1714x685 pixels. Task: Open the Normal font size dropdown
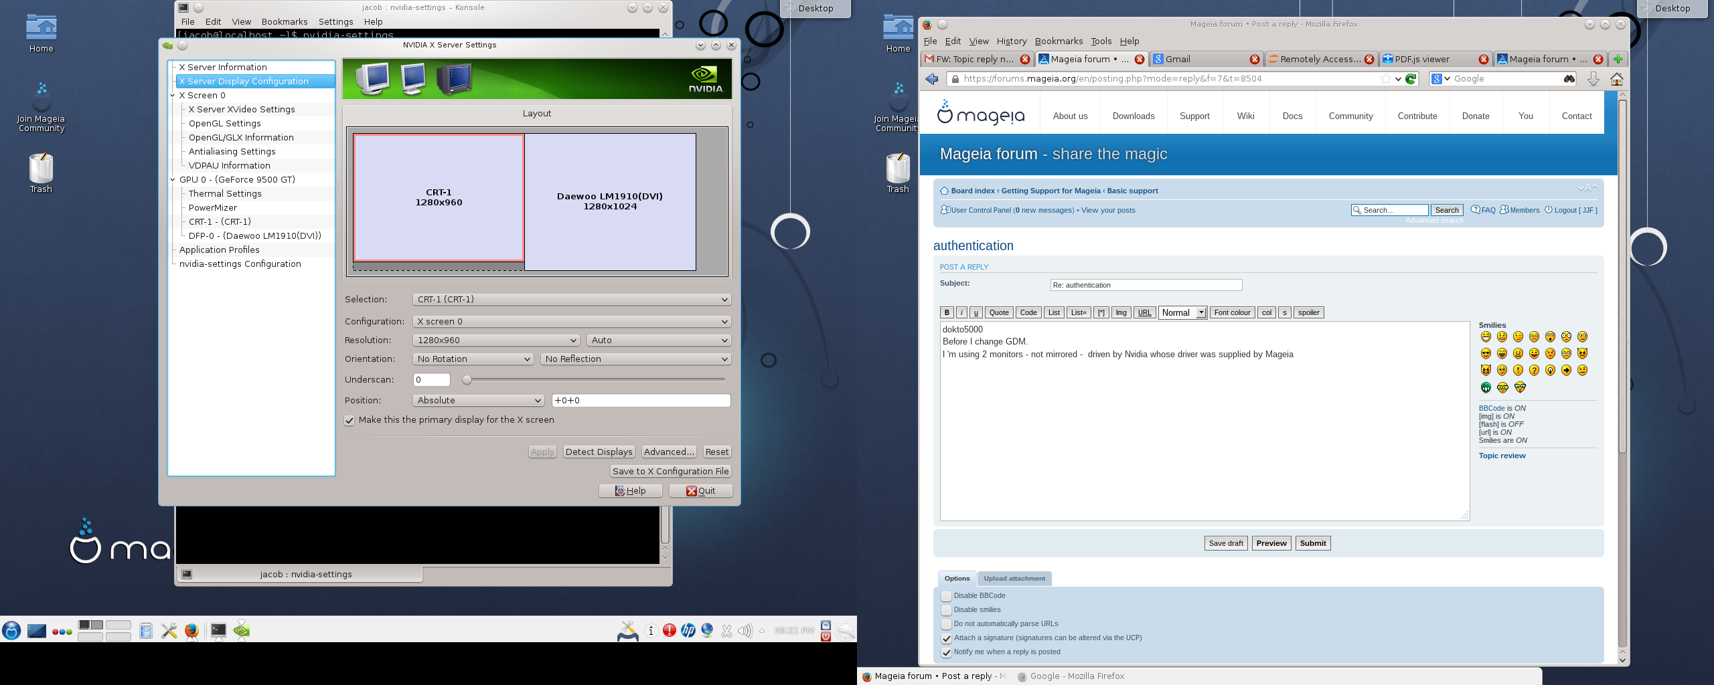click(x=1183, y=312)
